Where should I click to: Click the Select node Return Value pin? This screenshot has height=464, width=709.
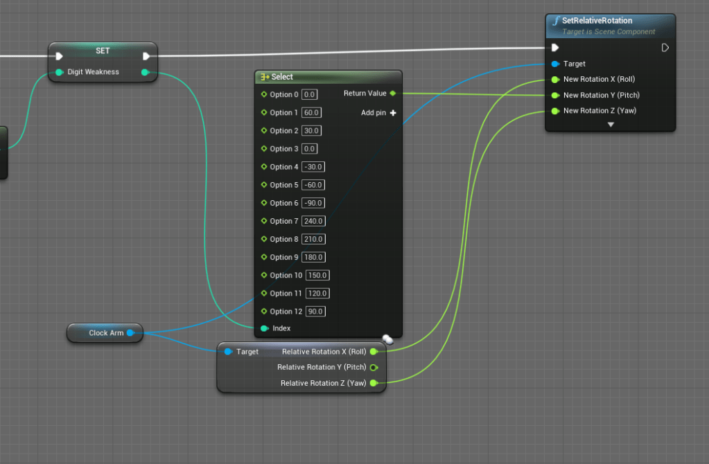click(393, 93)
